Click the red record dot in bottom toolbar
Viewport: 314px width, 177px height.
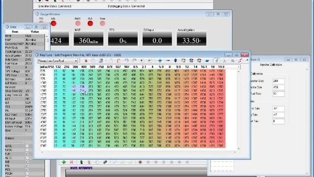(x=140, y=162)
